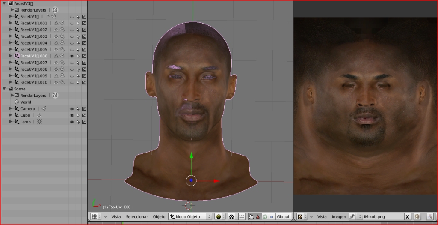The height and width of the screenshot is (225, 438).
Task: Click the viewport shading sphere icon
Action: pyautogui.click(x=219, y=217)
